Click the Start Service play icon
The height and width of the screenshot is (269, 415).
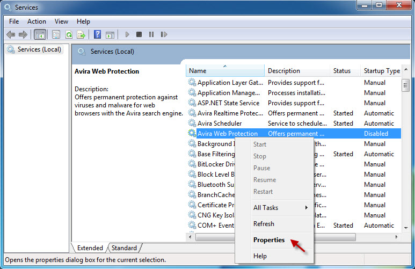click(127, 34)
